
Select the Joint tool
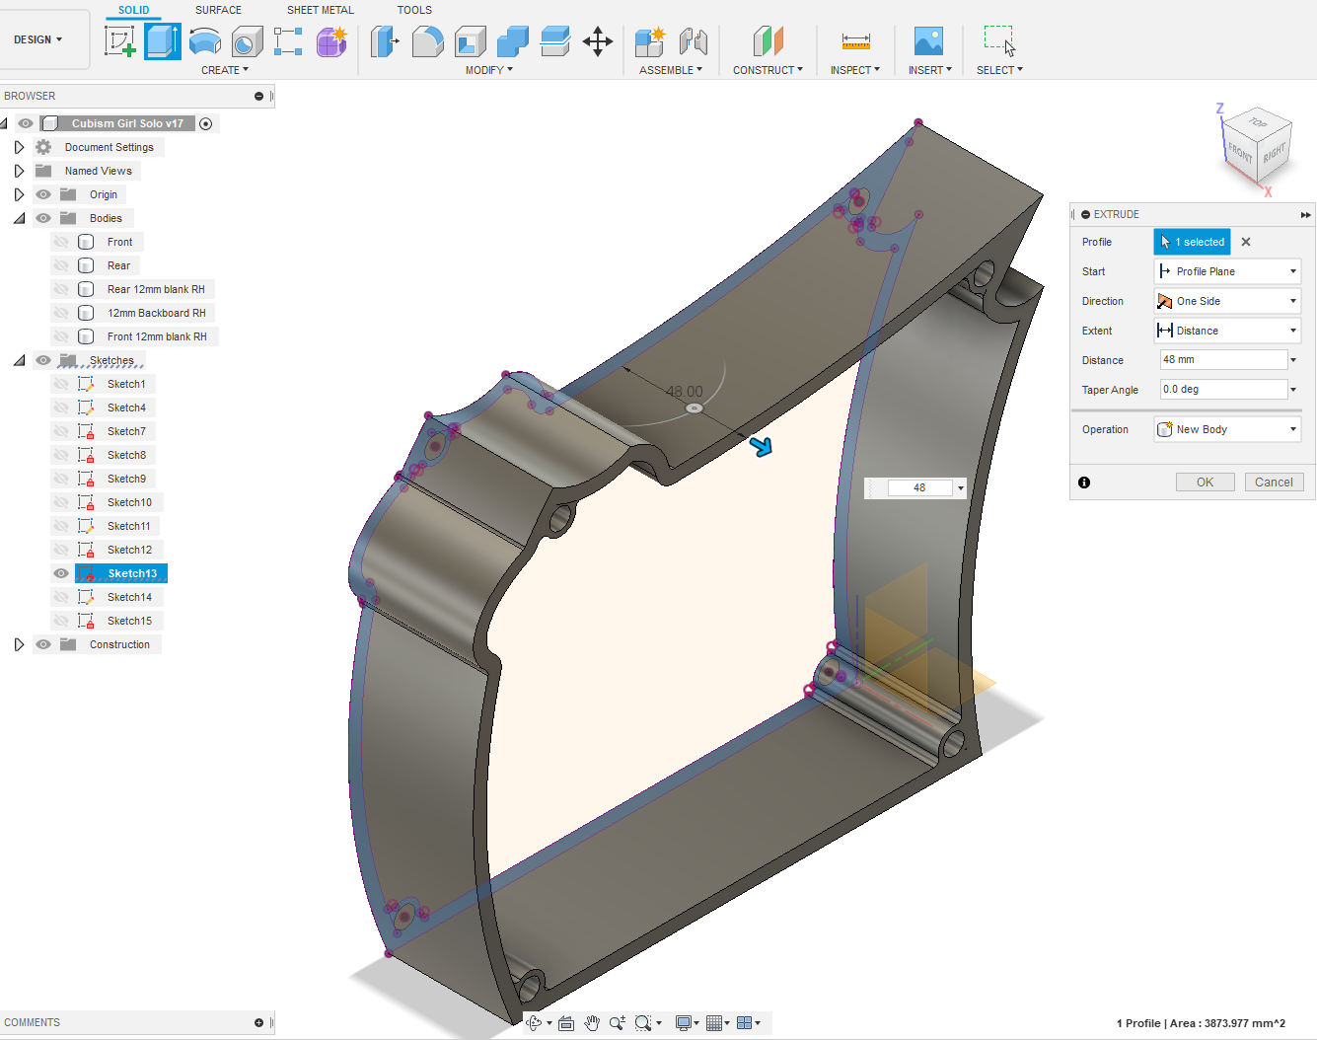[694, 41]
